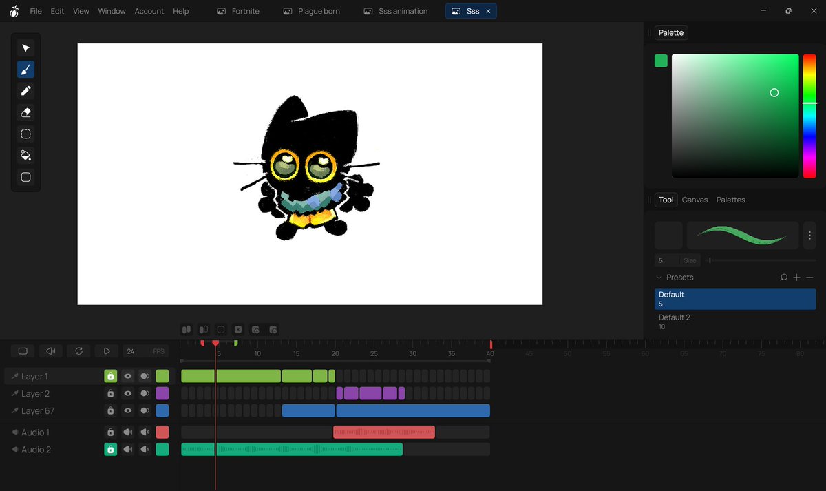Click the first frame tool icon above timeline
Image resolution: width=826 pixels, height=491 pixels.
(187, 330)
